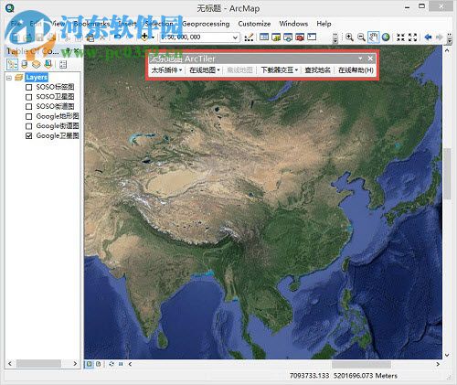457x385 pixels.
Task: Open the Customize menu
Action: pos(254,24)
